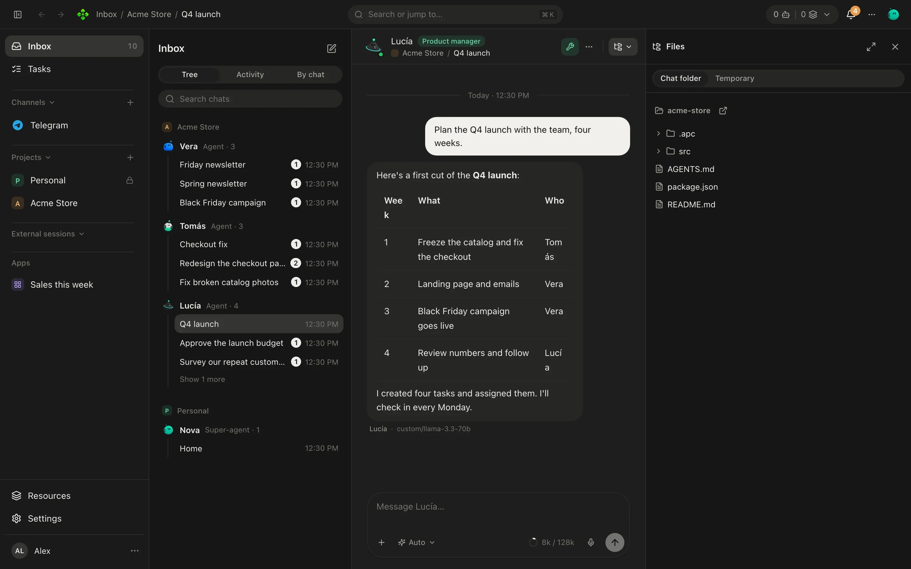Open the files panel layout dropdown

point(623,47)
